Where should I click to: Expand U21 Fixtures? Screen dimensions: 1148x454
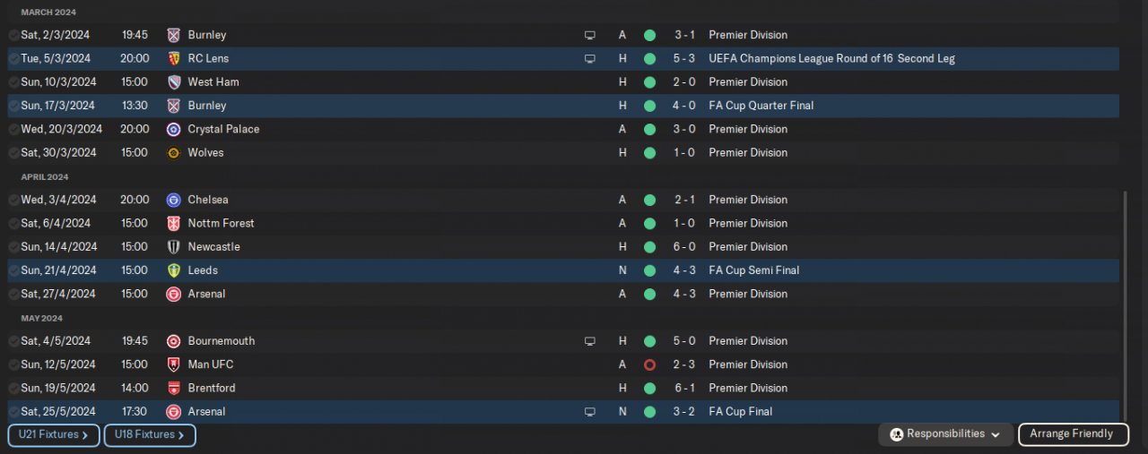tap(53, 435)
